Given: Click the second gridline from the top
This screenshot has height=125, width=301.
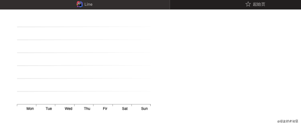Looking at the screenshot, I should 84,40.
